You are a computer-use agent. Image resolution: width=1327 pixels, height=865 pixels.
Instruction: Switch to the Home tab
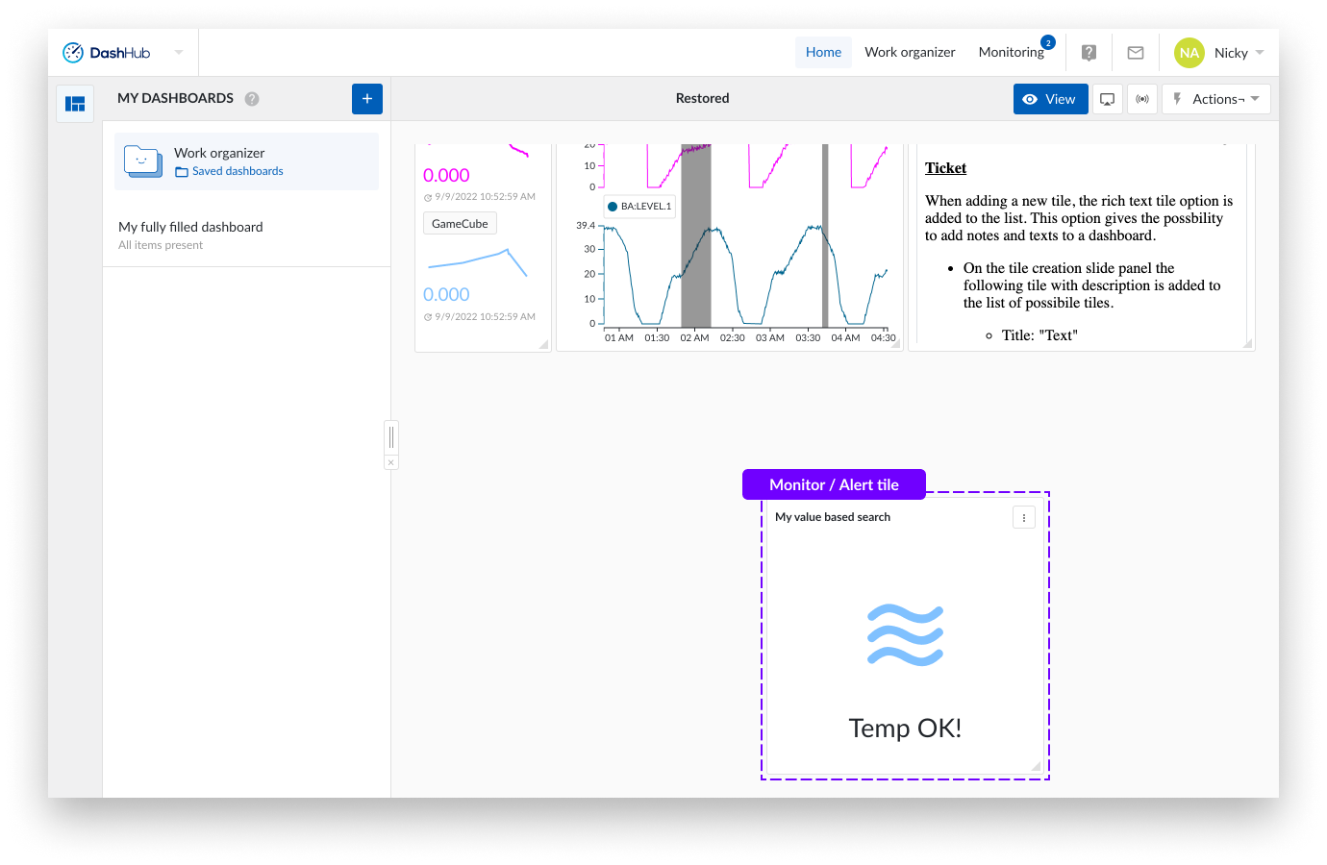[823, 53]
